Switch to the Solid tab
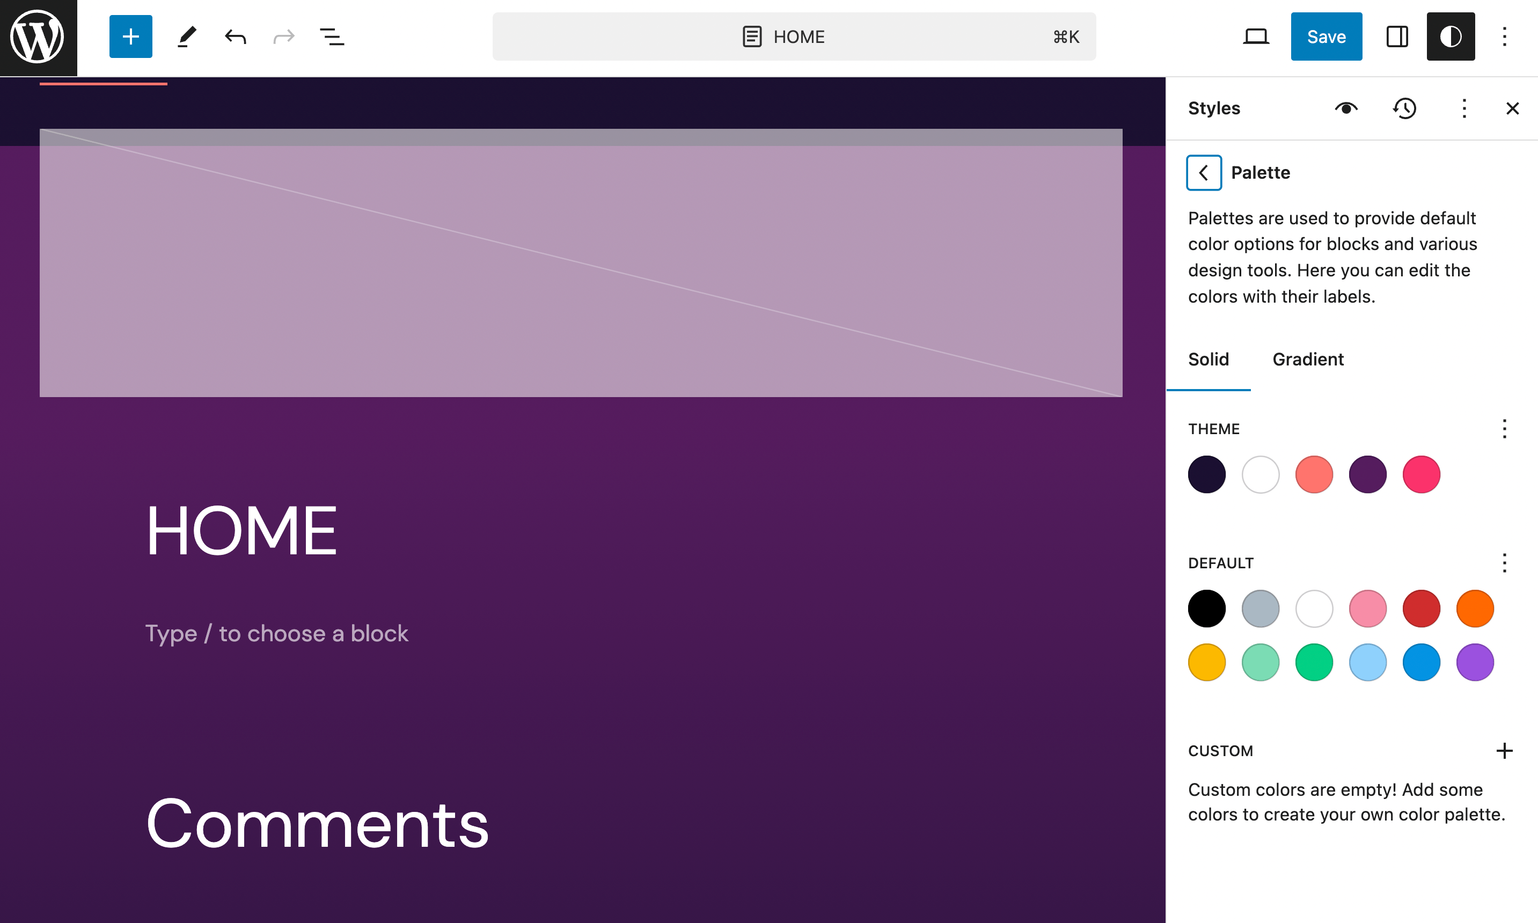The image size is (1538, 923). coord(1209,360)
